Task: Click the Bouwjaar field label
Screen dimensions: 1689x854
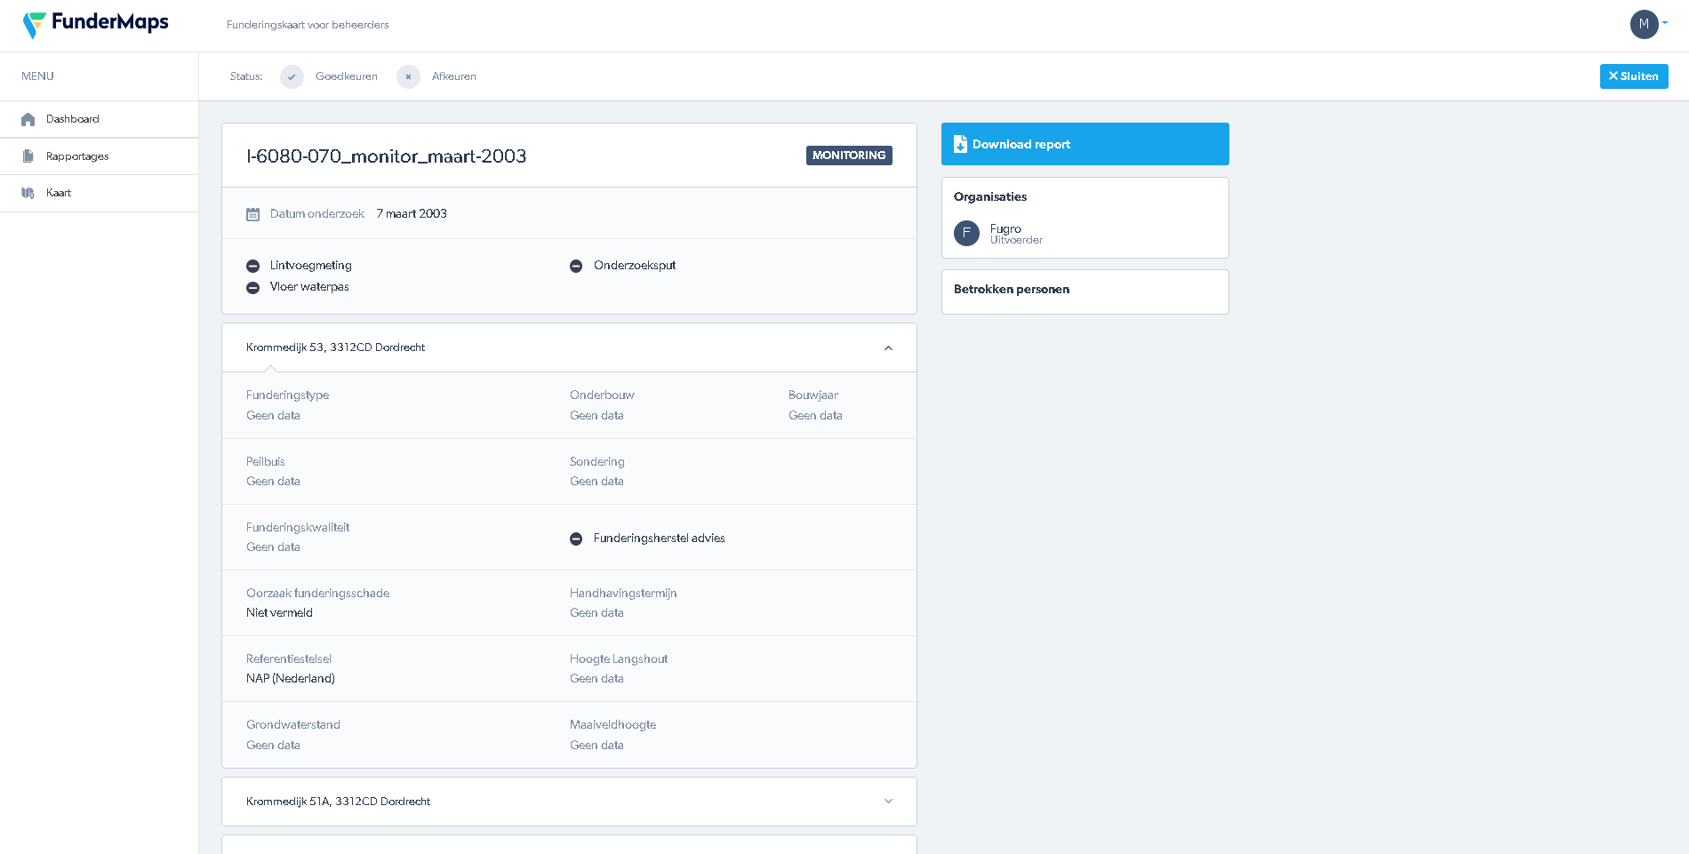Action: [x=813, y=395]
